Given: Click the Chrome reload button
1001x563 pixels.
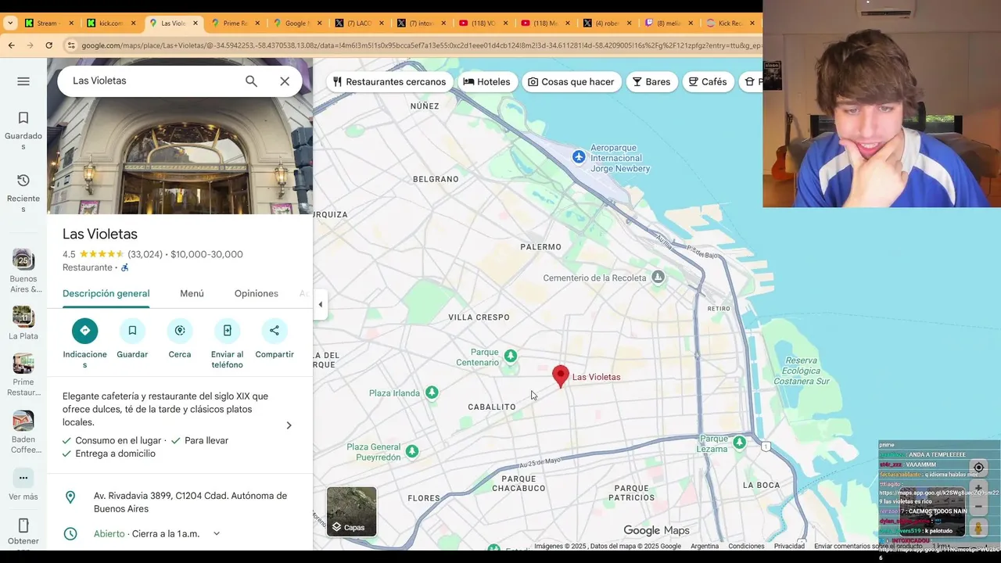Looking at the screenshot, I should coord(48,45).
